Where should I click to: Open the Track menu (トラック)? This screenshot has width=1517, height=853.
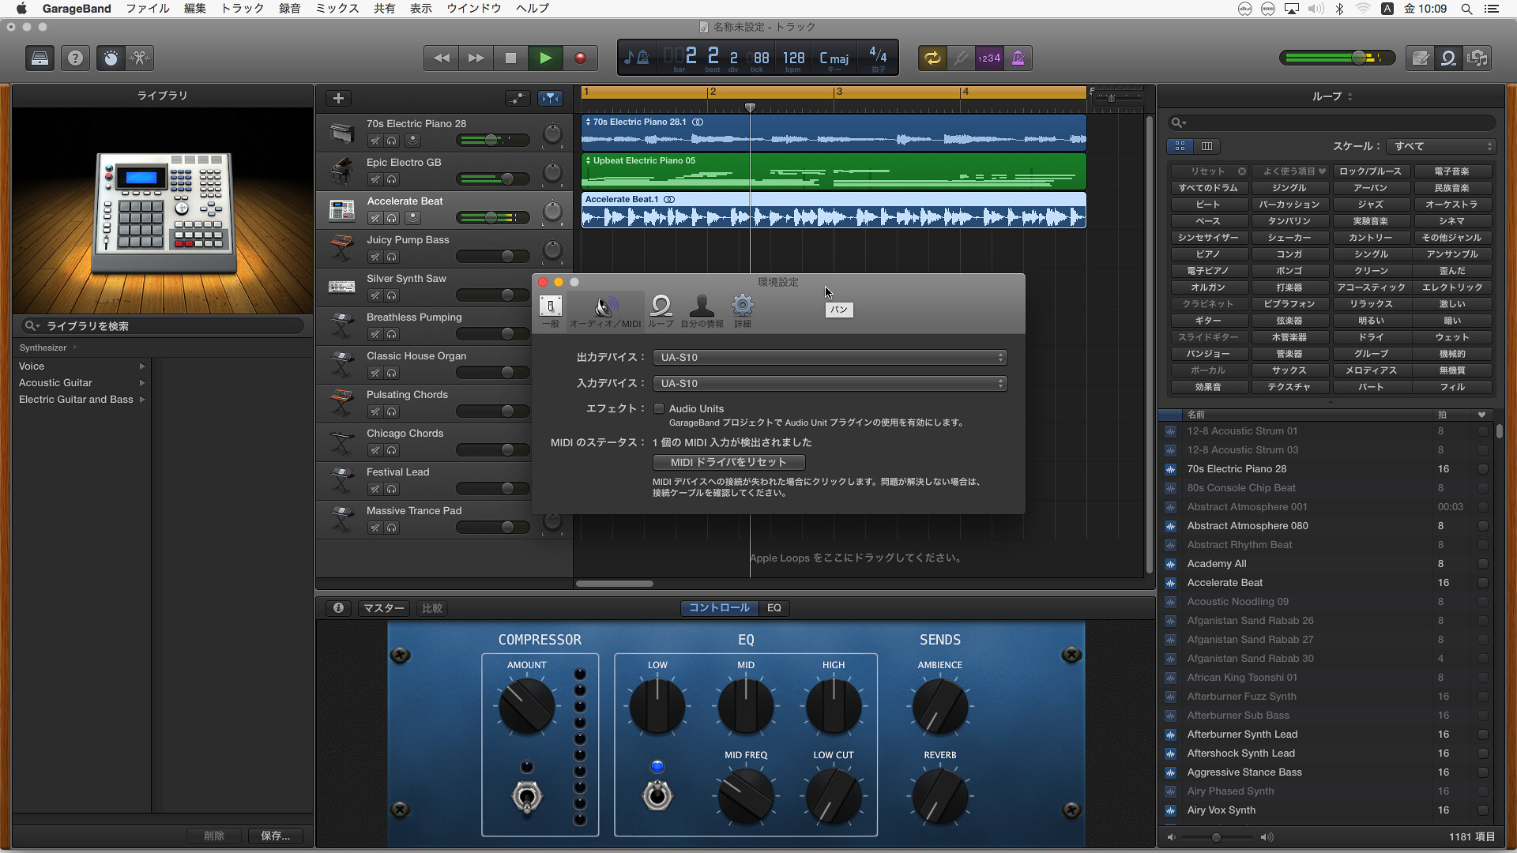[243, 9]
